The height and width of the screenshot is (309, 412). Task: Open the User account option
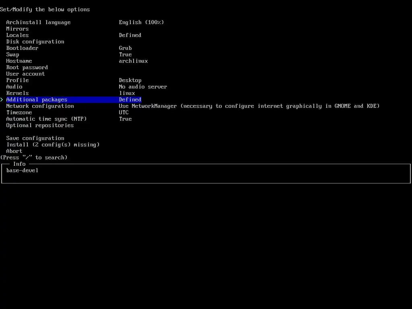[x=25, y=74]
